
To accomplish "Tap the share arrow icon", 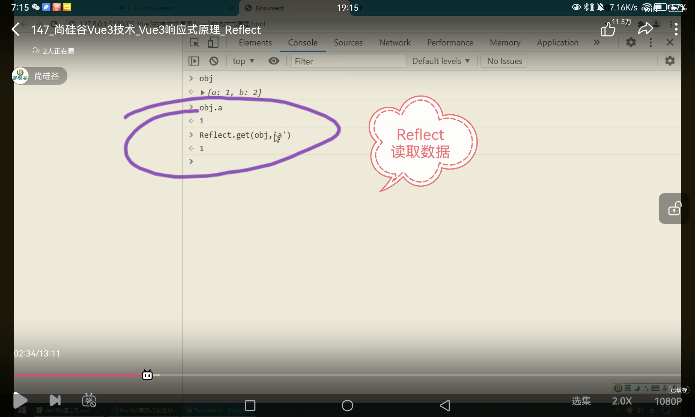I will pos(645,29).
